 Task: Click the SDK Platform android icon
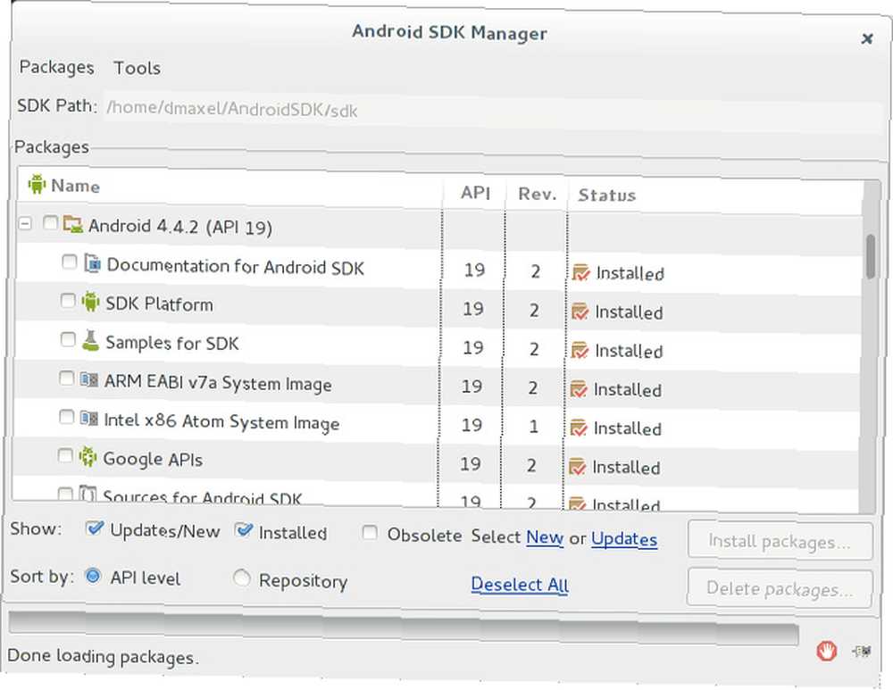point(90,301)
